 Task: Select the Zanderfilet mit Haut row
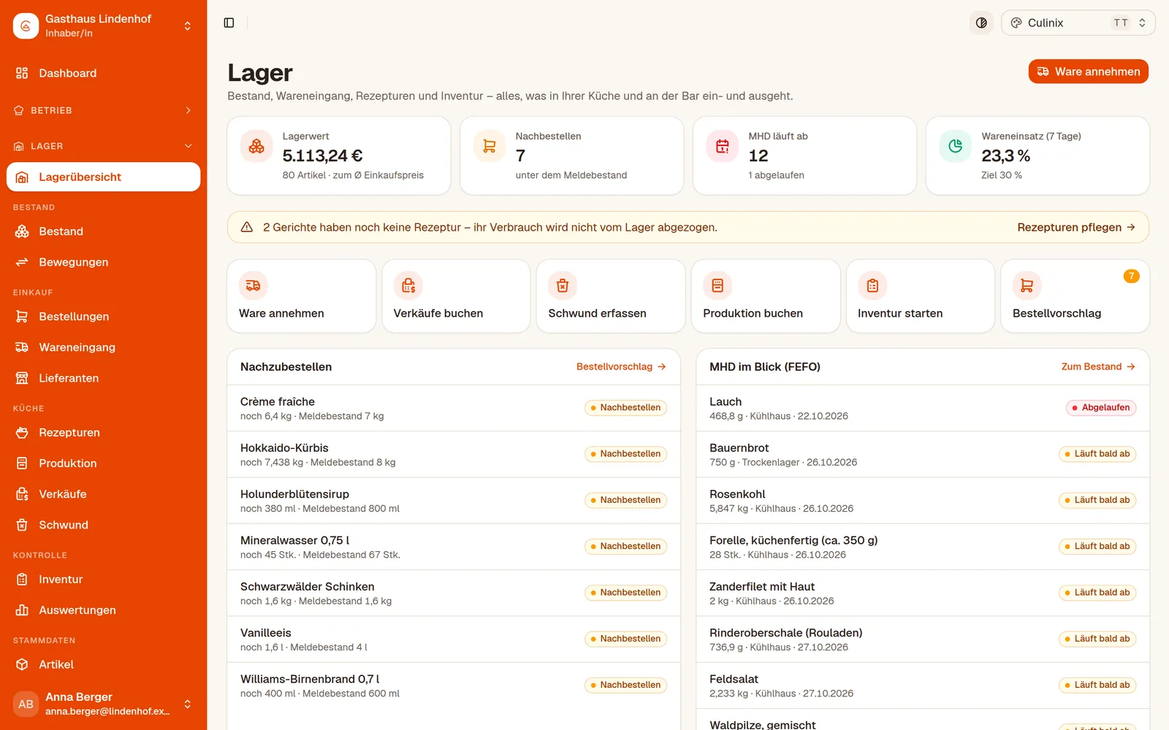[922, 593]
